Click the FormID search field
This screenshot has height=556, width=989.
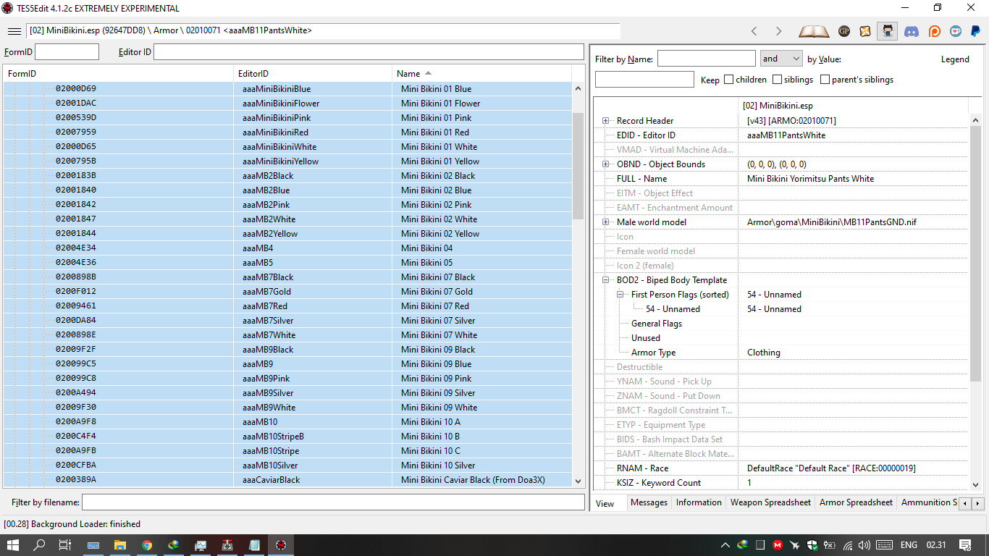(x=67, y=52)
